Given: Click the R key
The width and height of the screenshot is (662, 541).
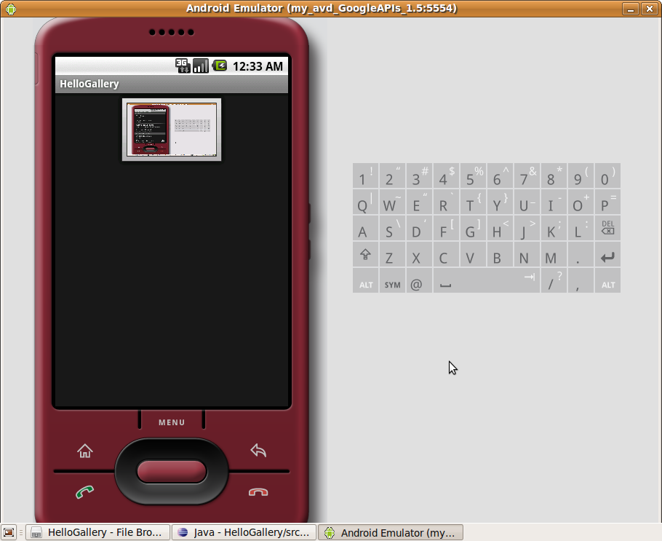Looking at the screenshot, I should 446,202.
